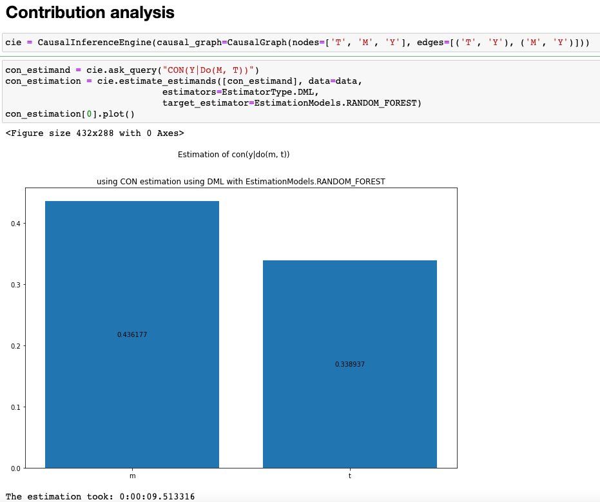Click the Figure size 432x288 output text
Screen dimensions: 600x502
[x=95, y=133]
